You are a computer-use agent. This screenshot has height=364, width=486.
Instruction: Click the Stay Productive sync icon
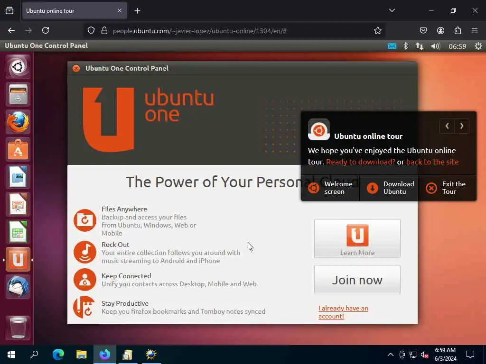tap(84, 307)
